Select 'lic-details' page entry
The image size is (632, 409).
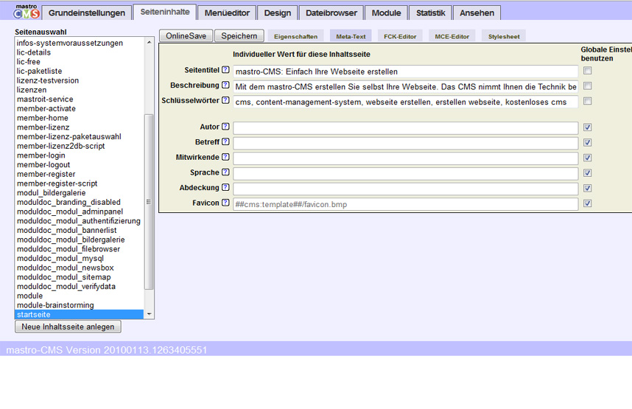pyautogui.click(x=80, y=52)
